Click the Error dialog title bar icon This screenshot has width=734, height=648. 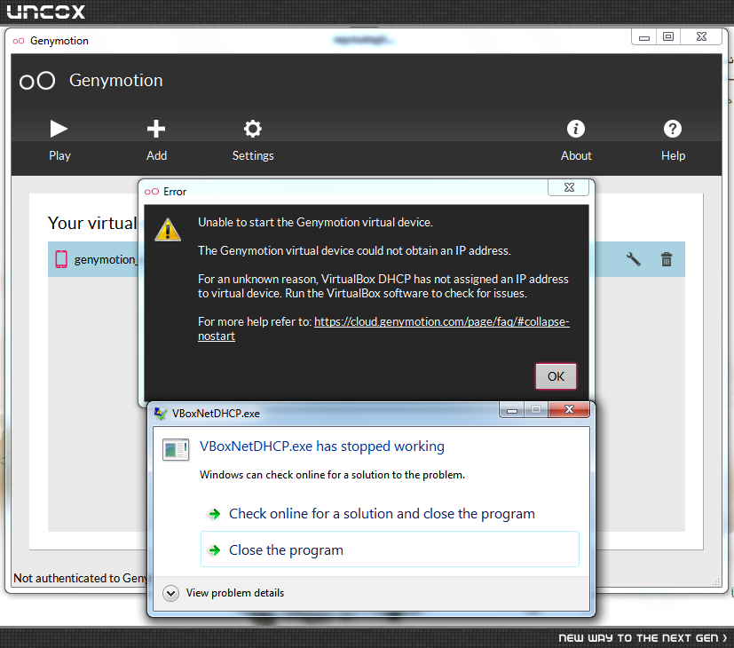[x=152, y=192]
